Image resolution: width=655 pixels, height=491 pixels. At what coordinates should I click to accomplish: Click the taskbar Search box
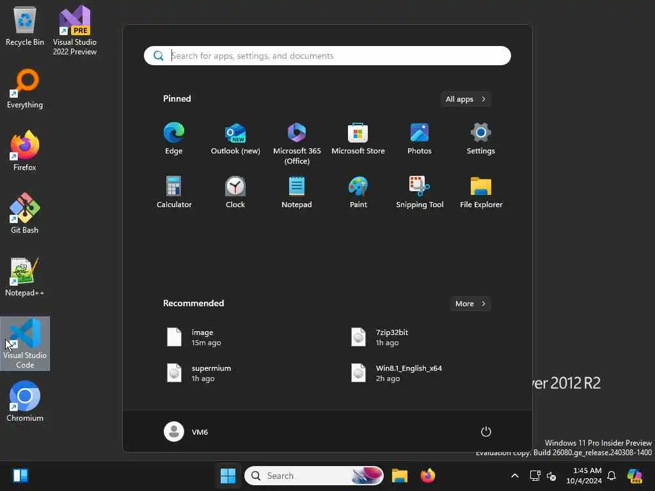313,476
